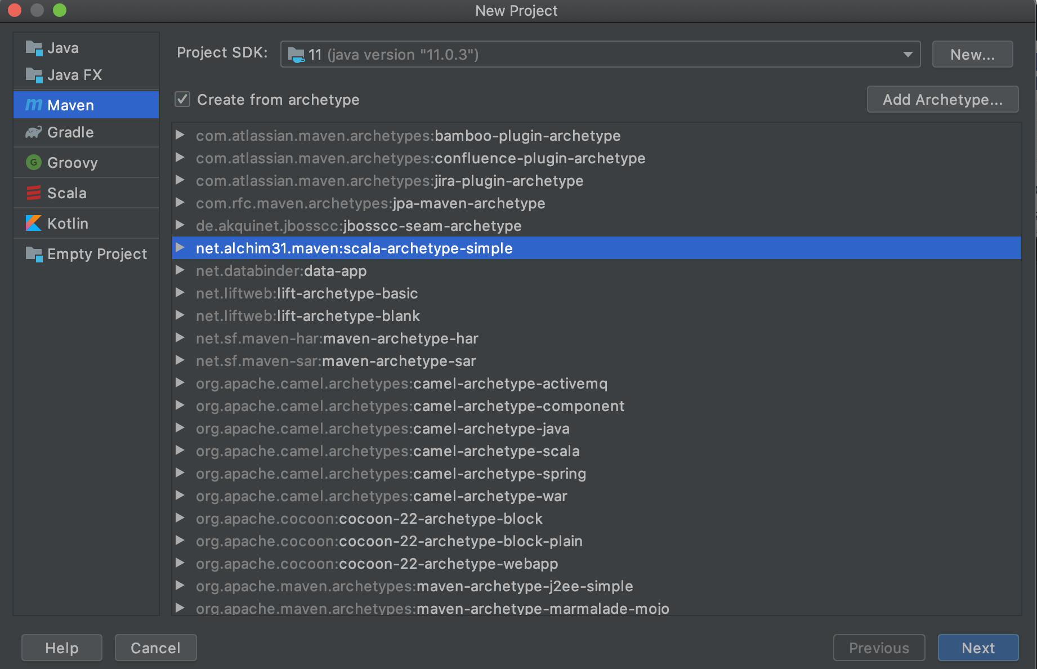Select Gradle project type
Image resolution: width=1037 pixels, height=669 pixels.
tap(86, 132)
